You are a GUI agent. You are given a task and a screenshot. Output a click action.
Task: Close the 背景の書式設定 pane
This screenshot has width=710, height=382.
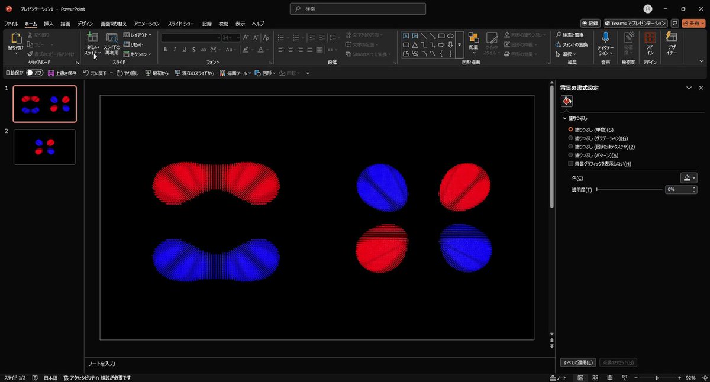point(701,88)
